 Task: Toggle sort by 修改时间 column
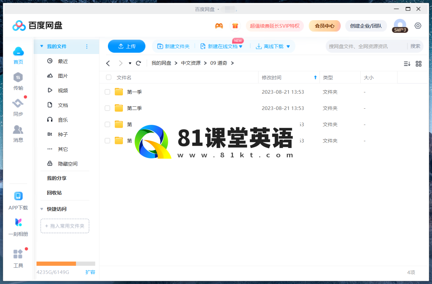pos(289,77)
